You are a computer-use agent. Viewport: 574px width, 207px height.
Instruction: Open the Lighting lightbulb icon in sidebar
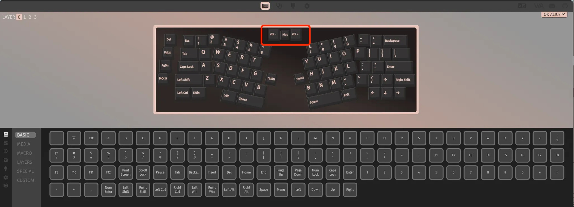click(x=6, y=169)
